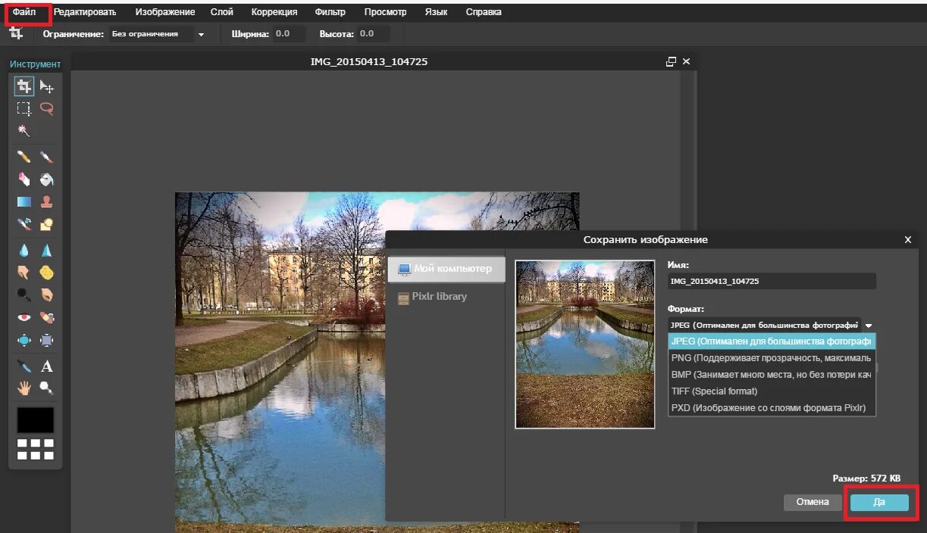Open the Ограничение constraint dropdown
The image size is (927, 533).
tap(158, 34)
